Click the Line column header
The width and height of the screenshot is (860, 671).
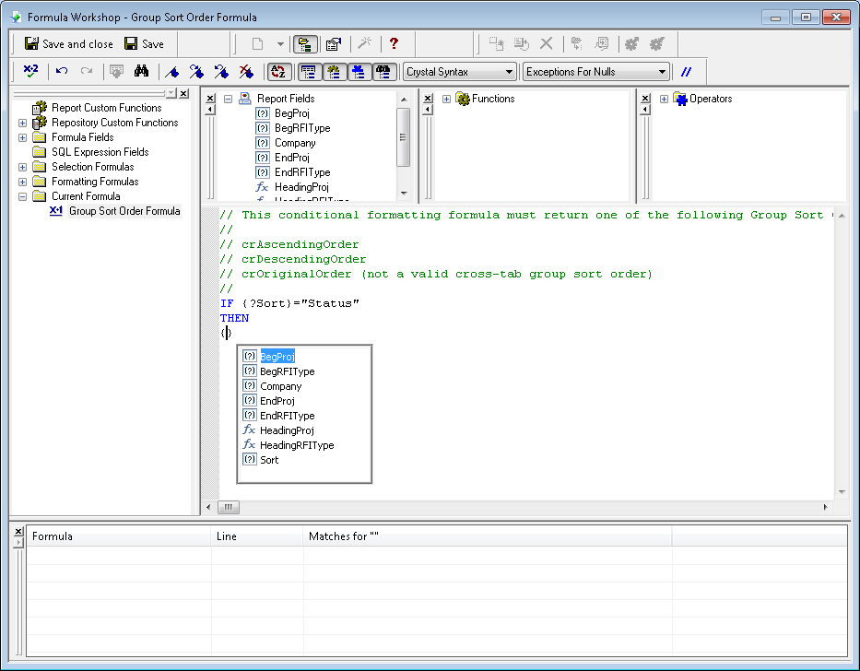(x=256, y=536)
